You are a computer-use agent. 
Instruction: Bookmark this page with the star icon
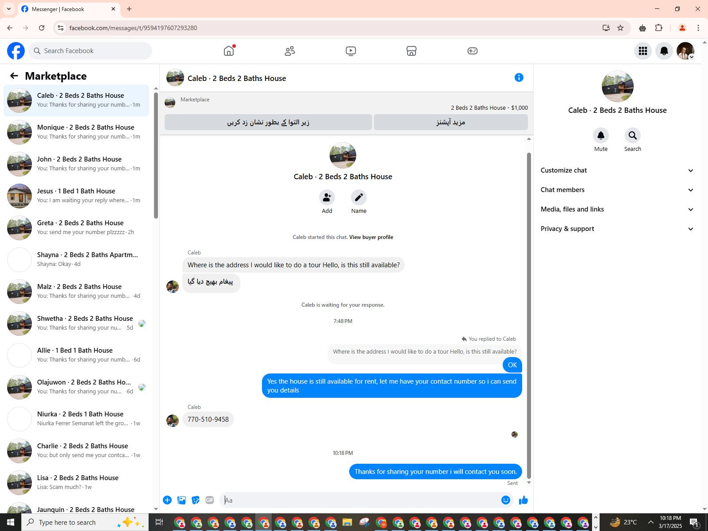pyautogui.click(x=620, y=28)
